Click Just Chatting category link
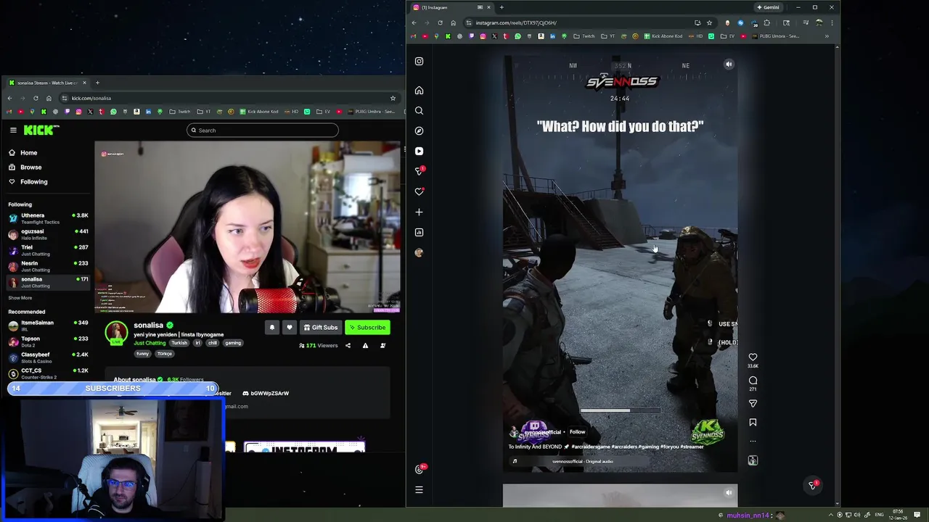This screenshot has height=522, width=929. point(150,343)
